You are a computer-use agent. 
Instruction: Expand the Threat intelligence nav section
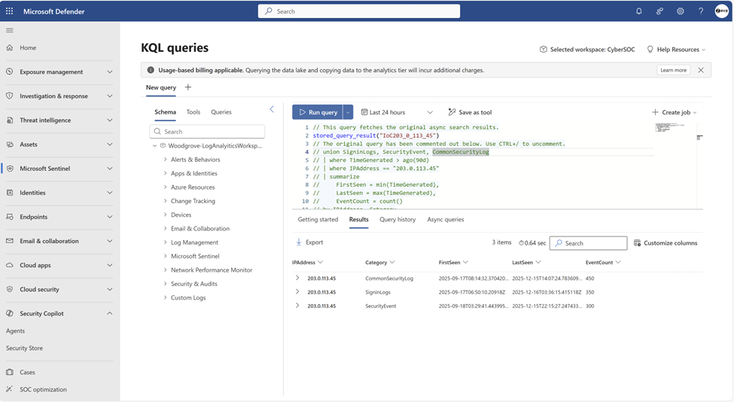(x=110, y=120)
